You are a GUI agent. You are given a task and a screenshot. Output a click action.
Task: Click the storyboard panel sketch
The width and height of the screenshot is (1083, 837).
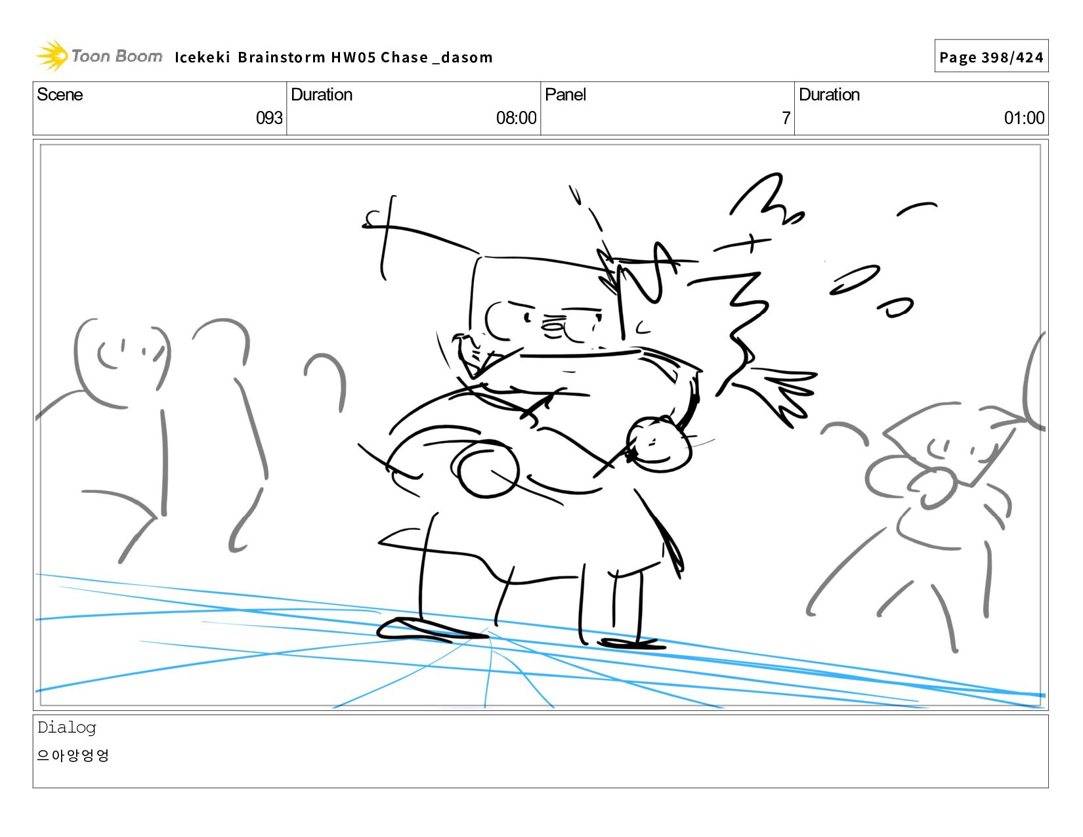tap(540, 425)
